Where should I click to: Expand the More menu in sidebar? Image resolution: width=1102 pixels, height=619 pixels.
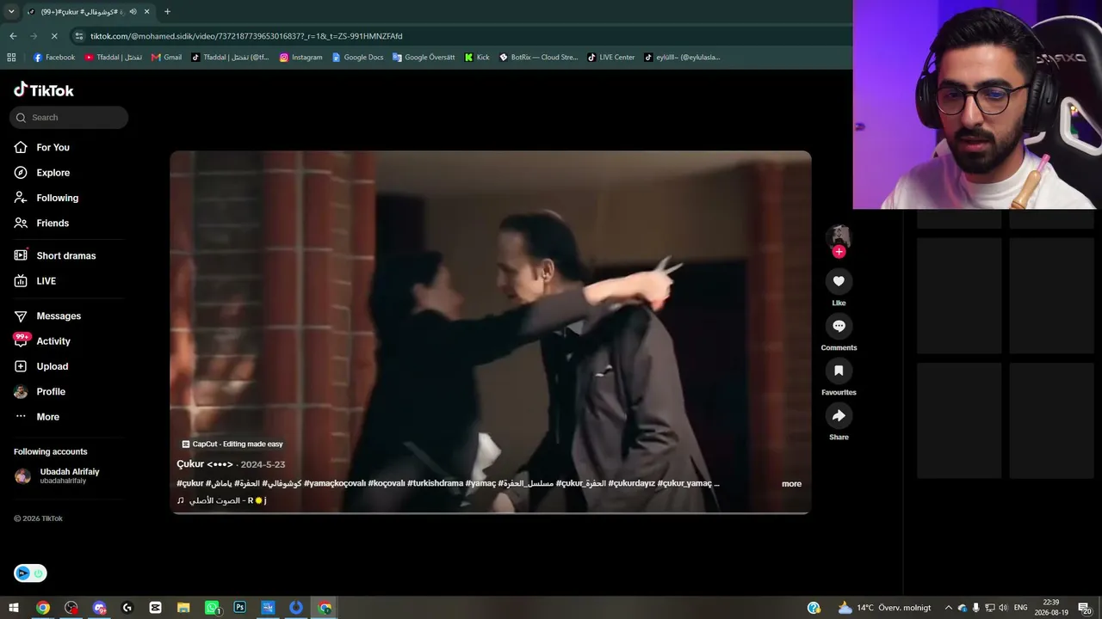click(37, 417)
